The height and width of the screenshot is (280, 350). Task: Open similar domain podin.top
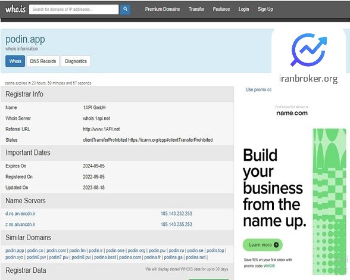click(215, 250)
